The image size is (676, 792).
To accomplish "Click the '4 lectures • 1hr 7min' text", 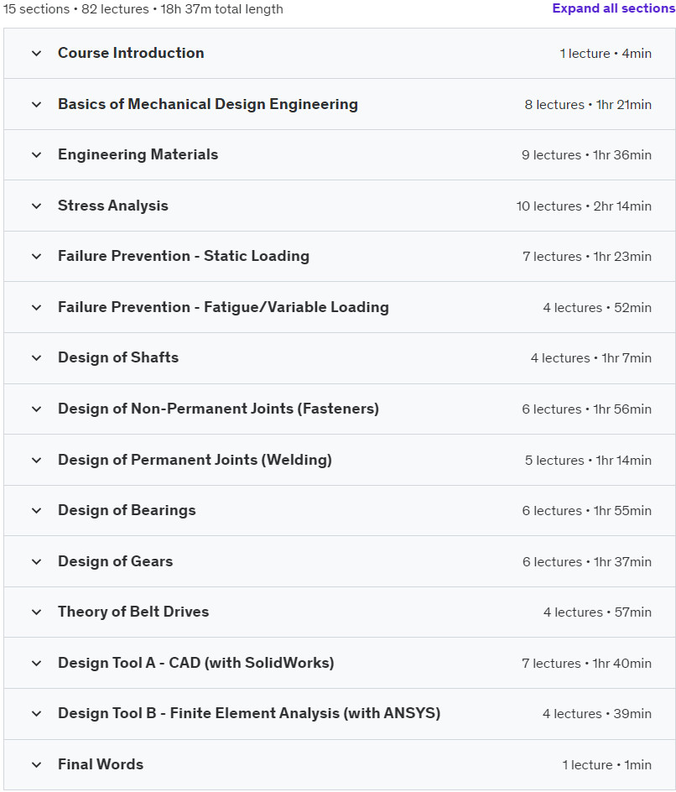I will coord(590,358).
